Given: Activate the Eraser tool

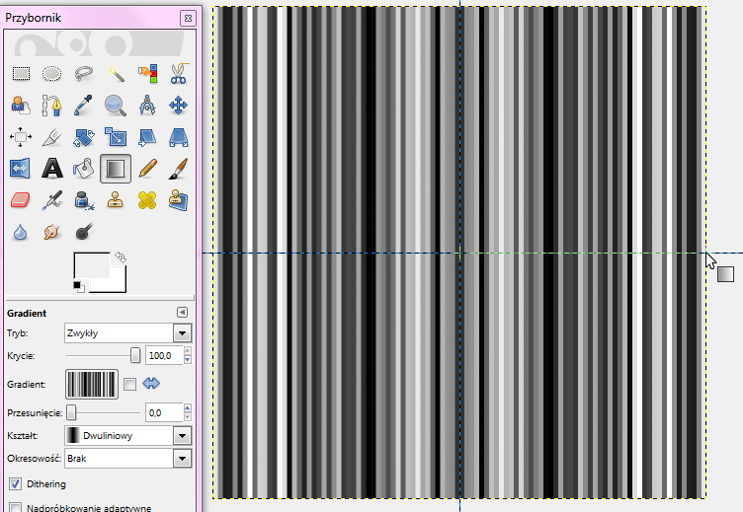Looking at the screenshot, I should [x=20, y=200].
